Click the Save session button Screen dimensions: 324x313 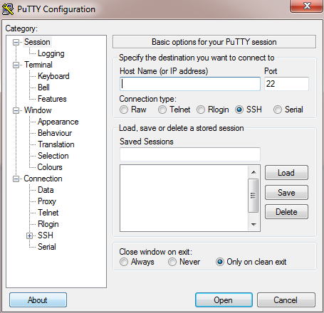pyautogui.click(x=286, y=193)
